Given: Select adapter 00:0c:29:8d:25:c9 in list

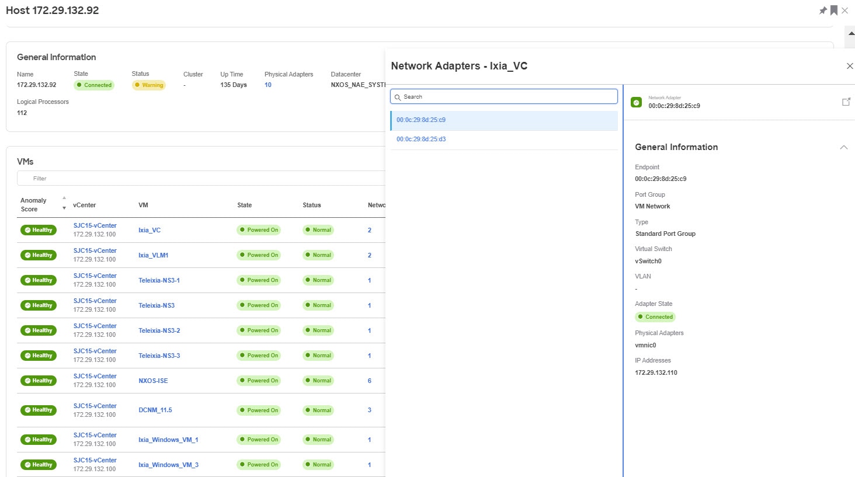Looking at the screenshot, I should click(504, 120).
